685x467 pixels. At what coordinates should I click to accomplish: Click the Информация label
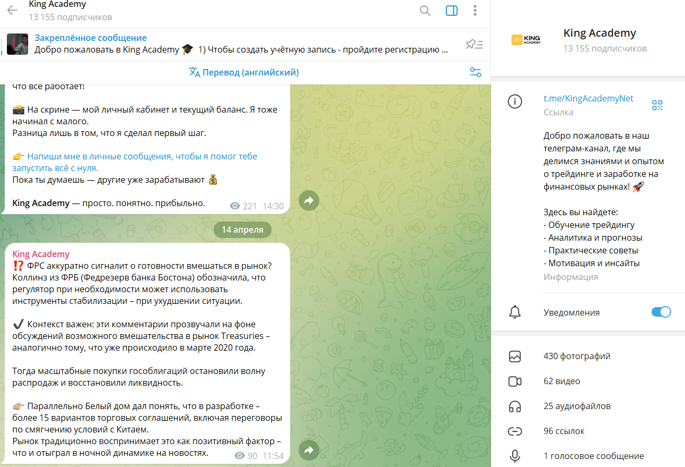pos(571,277)
